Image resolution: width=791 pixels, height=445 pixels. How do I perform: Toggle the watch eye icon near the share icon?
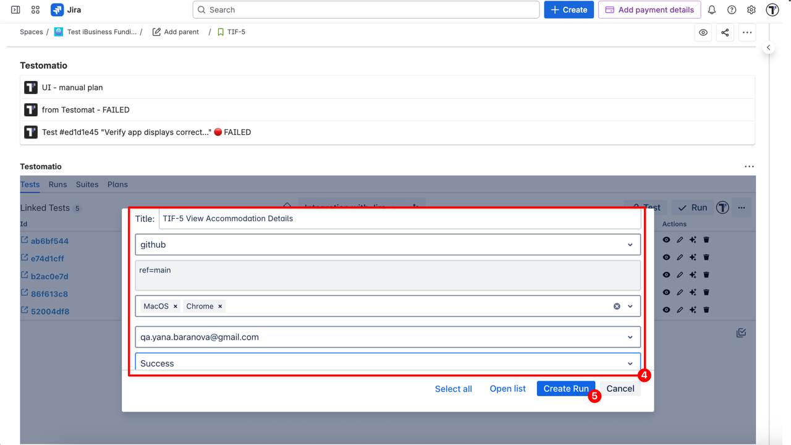703,33
